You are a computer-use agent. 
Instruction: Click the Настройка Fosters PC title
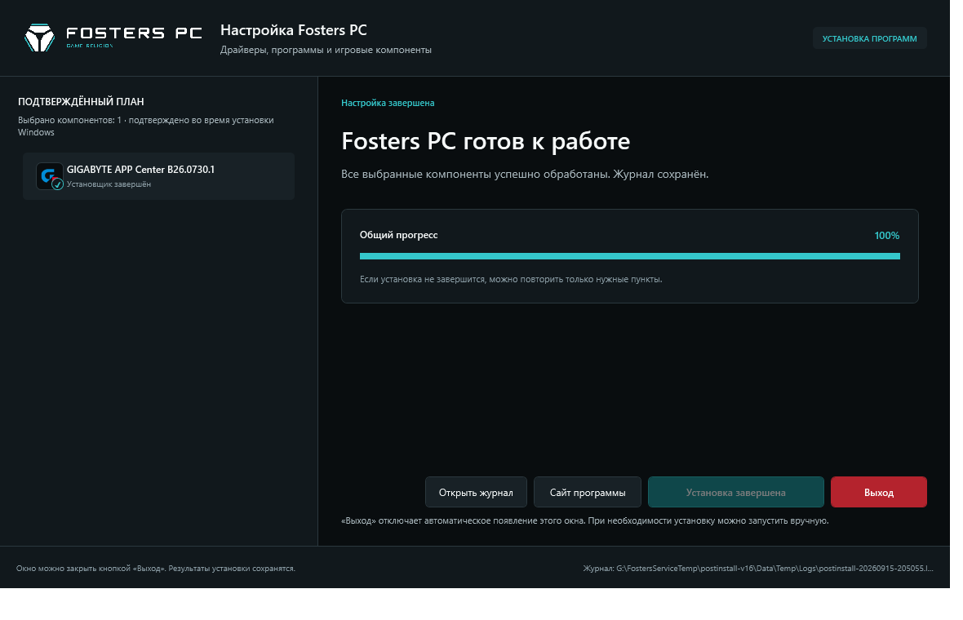coord(294,30)
